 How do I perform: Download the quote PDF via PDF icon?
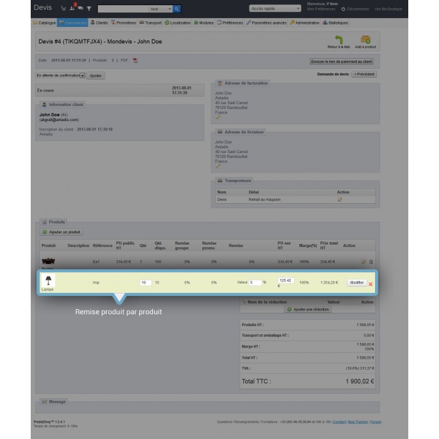tap(135, 61)
